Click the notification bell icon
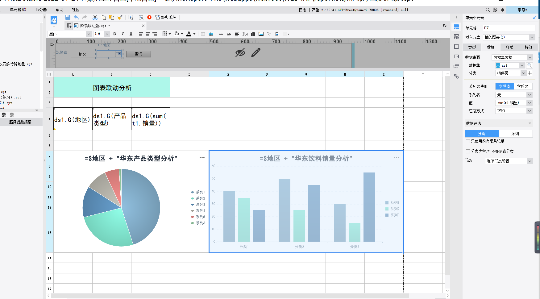Screen dimensions: 540x299 (503, 10)
